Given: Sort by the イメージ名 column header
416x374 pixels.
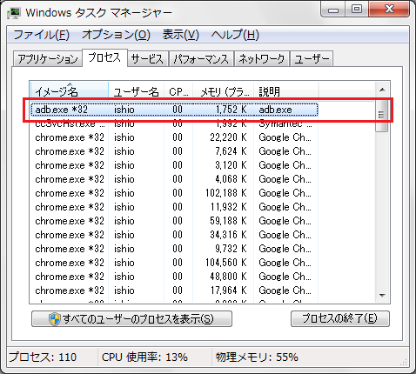Looking at the screenshot, I should pos(70,91).
